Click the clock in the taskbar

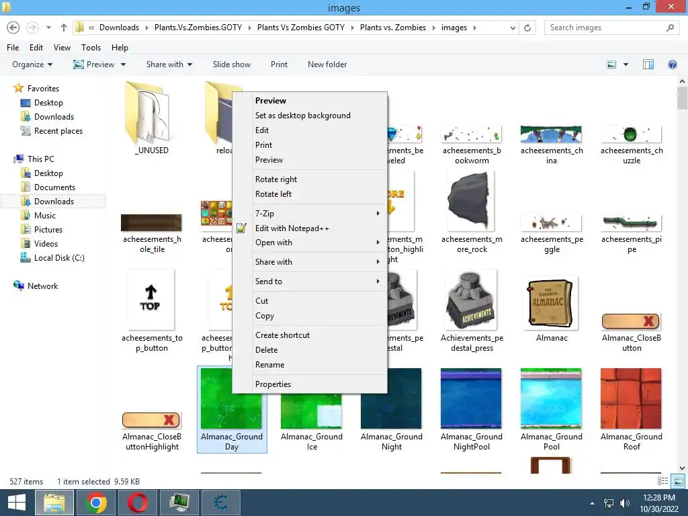click(659, 503)
